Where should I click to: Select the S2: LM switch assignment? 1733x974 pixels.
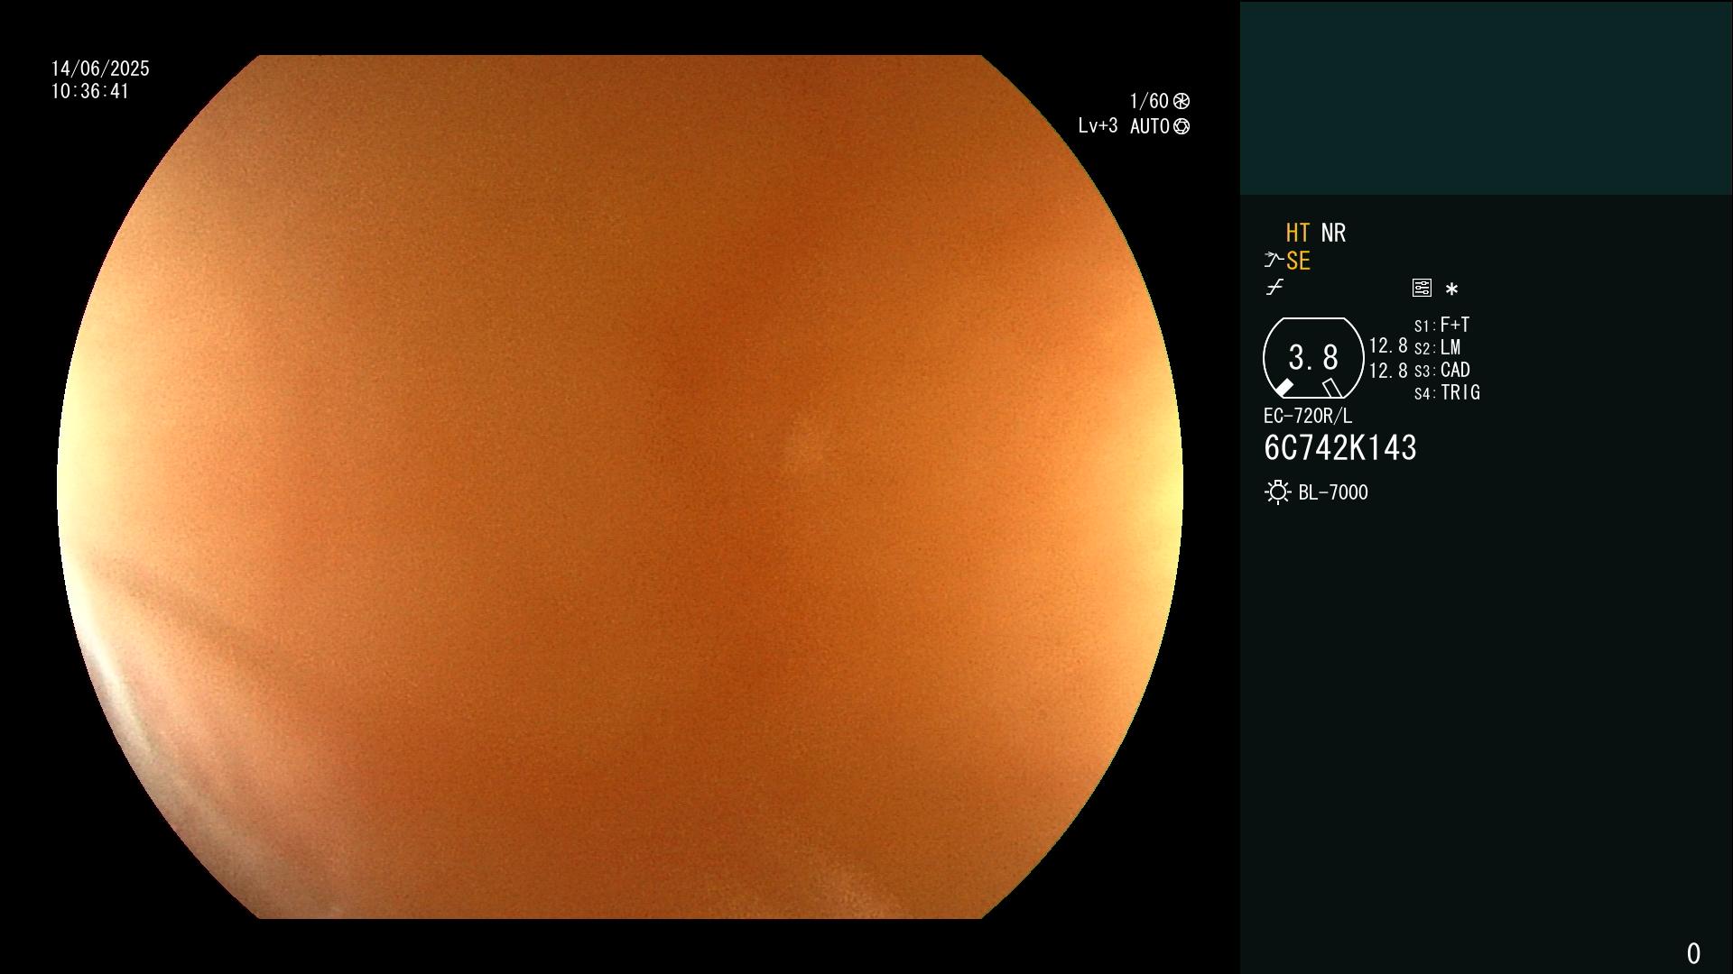click(1437, 347)
